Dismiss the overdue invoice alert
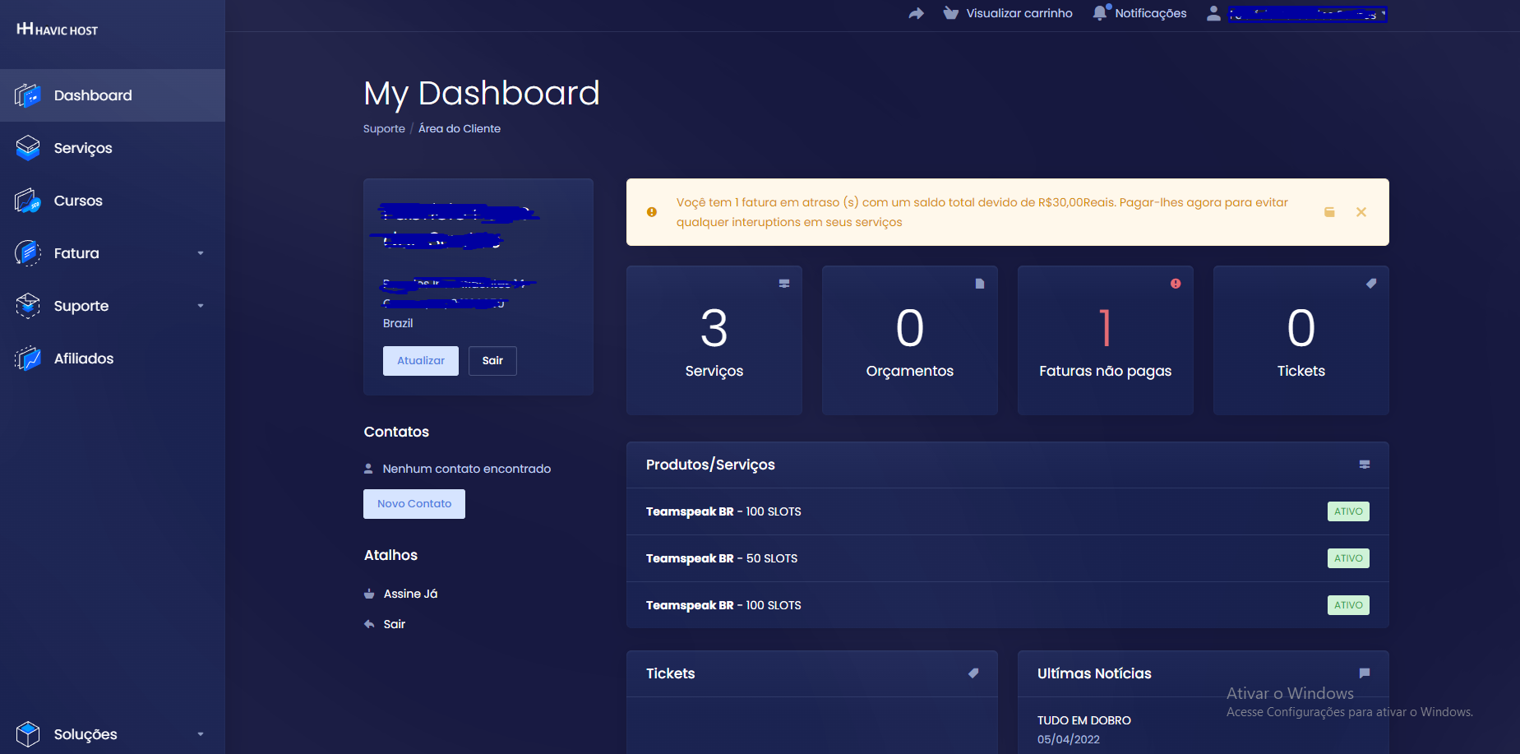Image resolution: width=1520 pixels, height=754 pixels. [1361, 212]
